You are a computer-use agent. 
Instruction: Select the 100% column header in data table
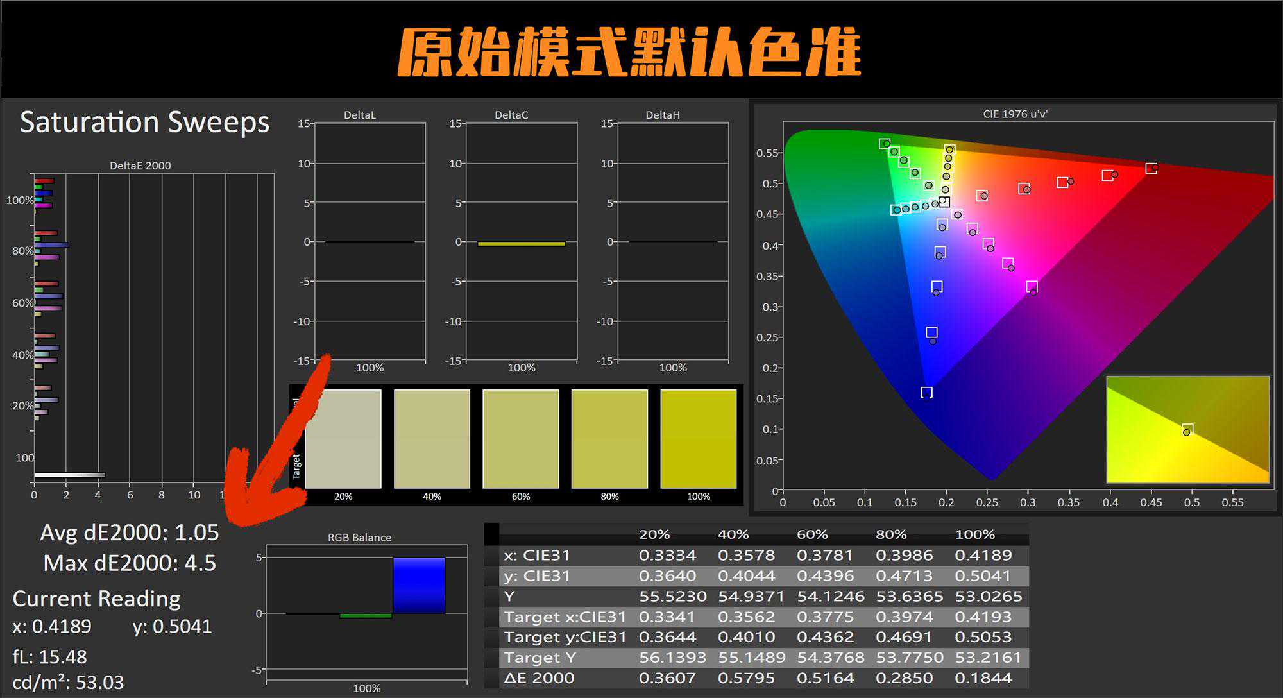click(974, 534)
